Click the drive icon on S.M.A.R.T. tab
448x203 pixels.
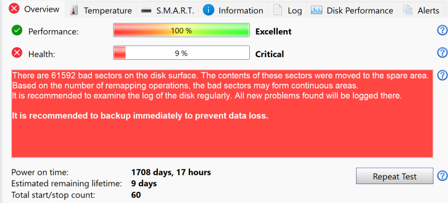click(x=147, y=11)
